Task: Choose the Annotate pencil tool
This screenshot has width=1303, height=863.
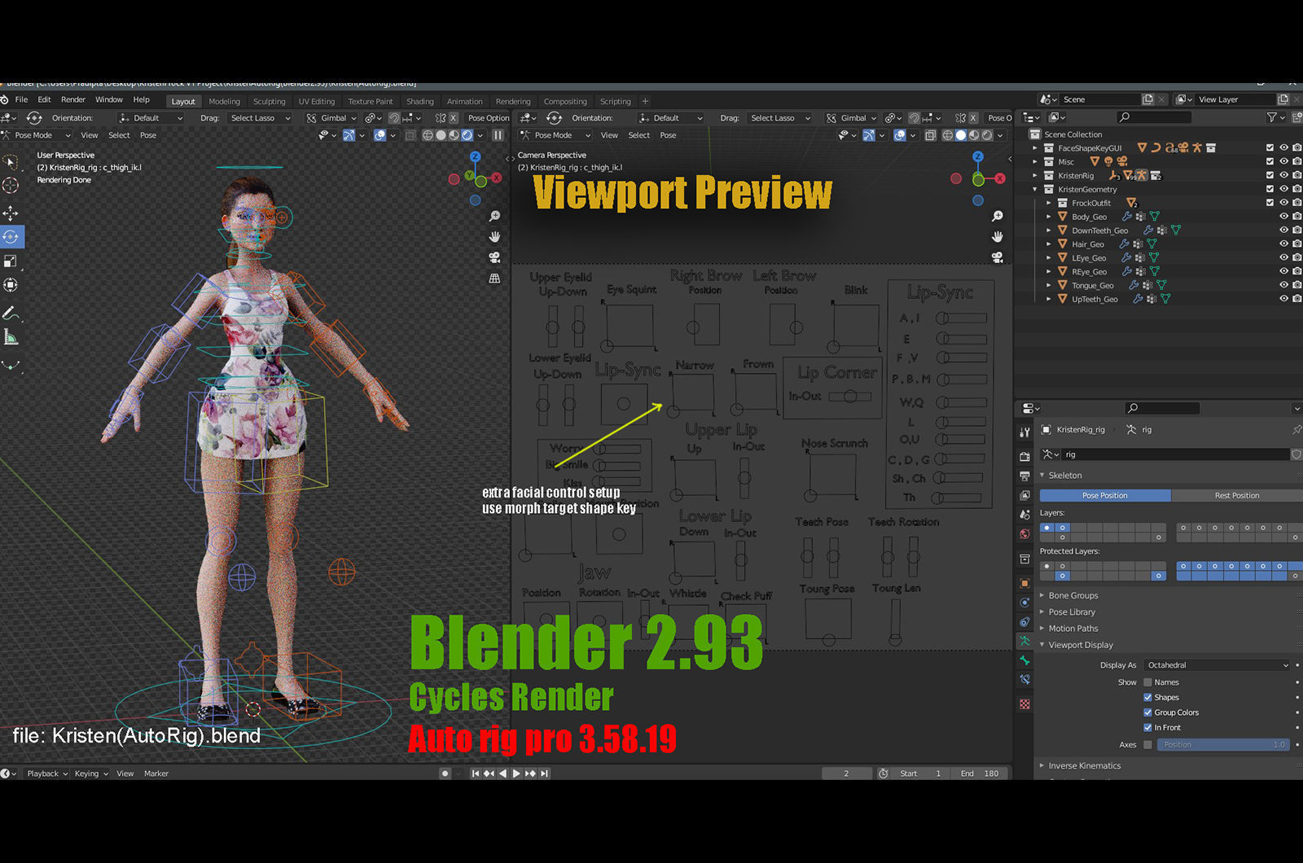Action: click(11, 313)
